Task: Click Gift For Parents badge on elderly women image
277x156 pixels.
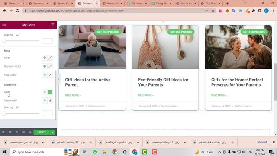Action: click(254, 32)
